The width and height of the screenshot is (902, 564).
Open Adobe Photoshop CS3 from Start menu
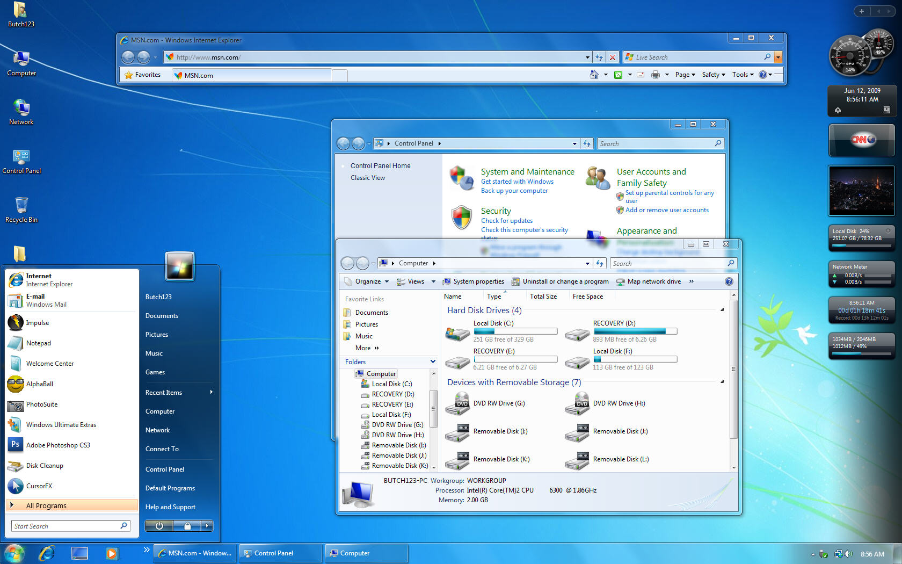coord(57,445)
